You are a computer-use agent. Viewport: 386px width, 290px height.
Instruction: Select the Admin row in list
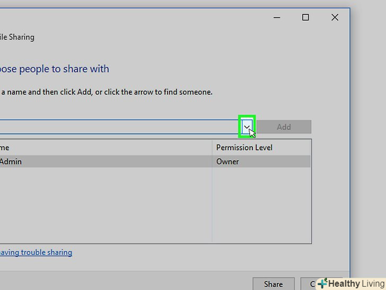pos(155,161)
